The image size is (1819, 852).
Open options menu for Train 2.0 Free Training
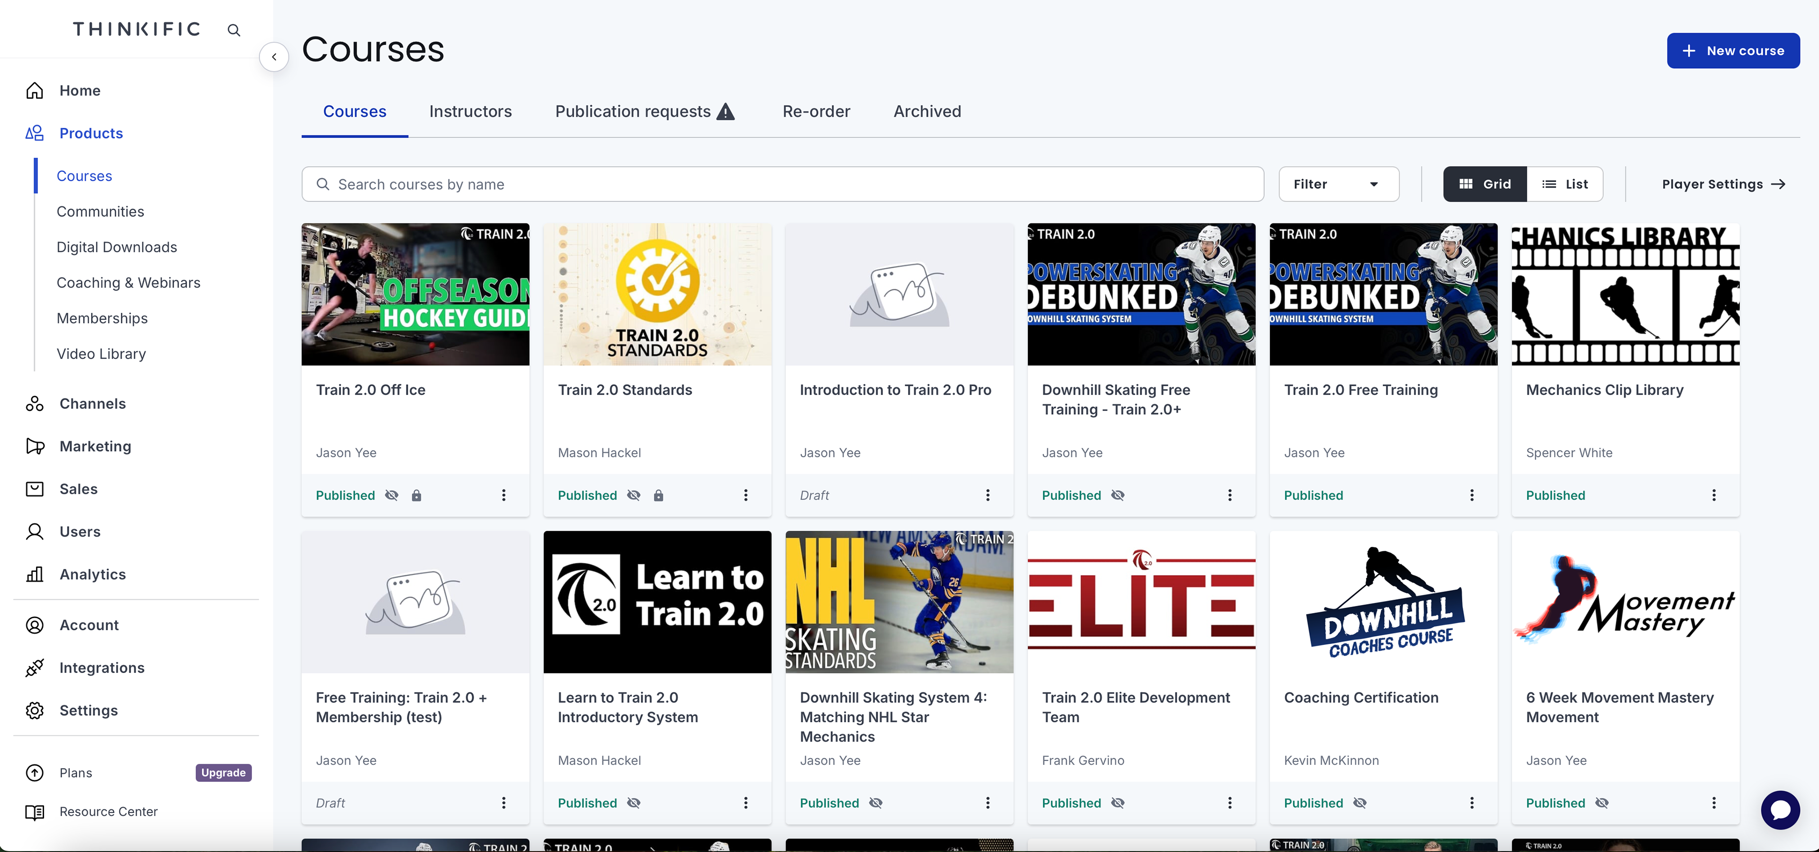[x=1472, y=496]
